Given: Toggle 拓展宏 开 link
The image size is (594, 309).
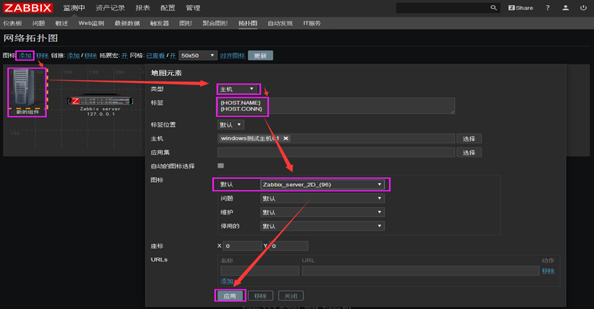Looking at the screenshot, I should (x=124, y=55).
